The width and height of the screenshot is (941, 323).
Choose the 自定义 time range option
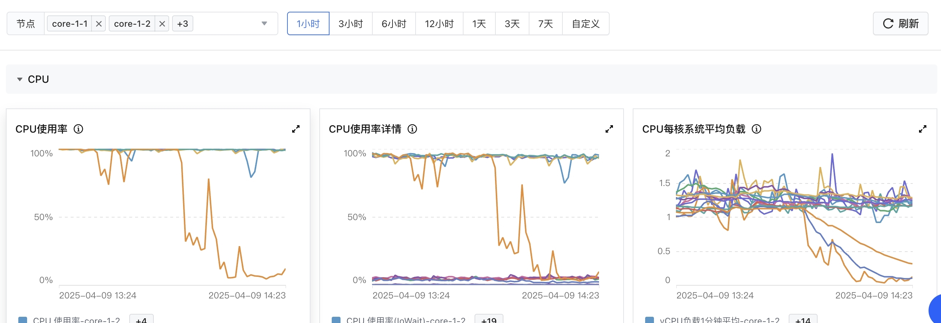point(585,24)
